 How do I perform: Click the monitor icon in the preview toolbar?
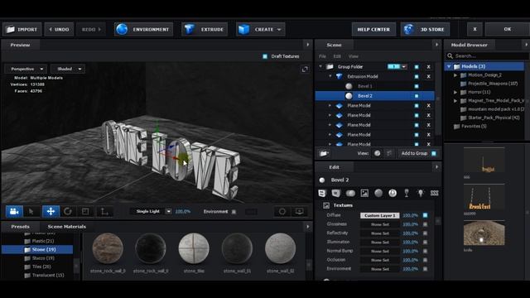pos(300,212)
